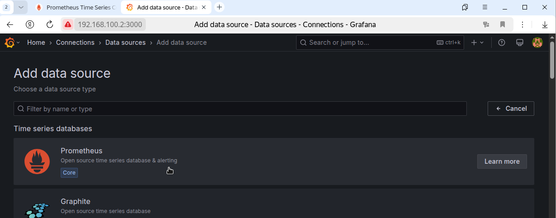This screenshot has height=218, width=556.
Task: Click the search magnifier in filter field
Action: [x=21, y=109]
